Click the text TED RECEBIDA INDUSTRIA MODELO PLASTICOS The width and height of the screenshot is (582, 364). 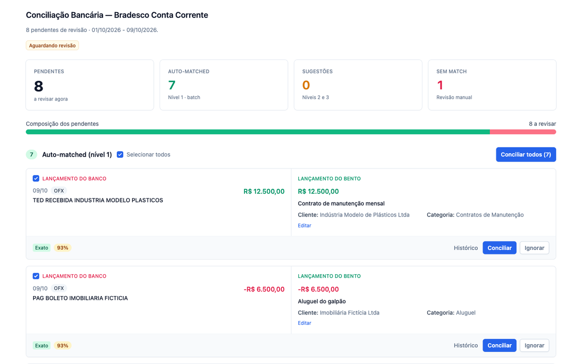click(x=98, y=200)
